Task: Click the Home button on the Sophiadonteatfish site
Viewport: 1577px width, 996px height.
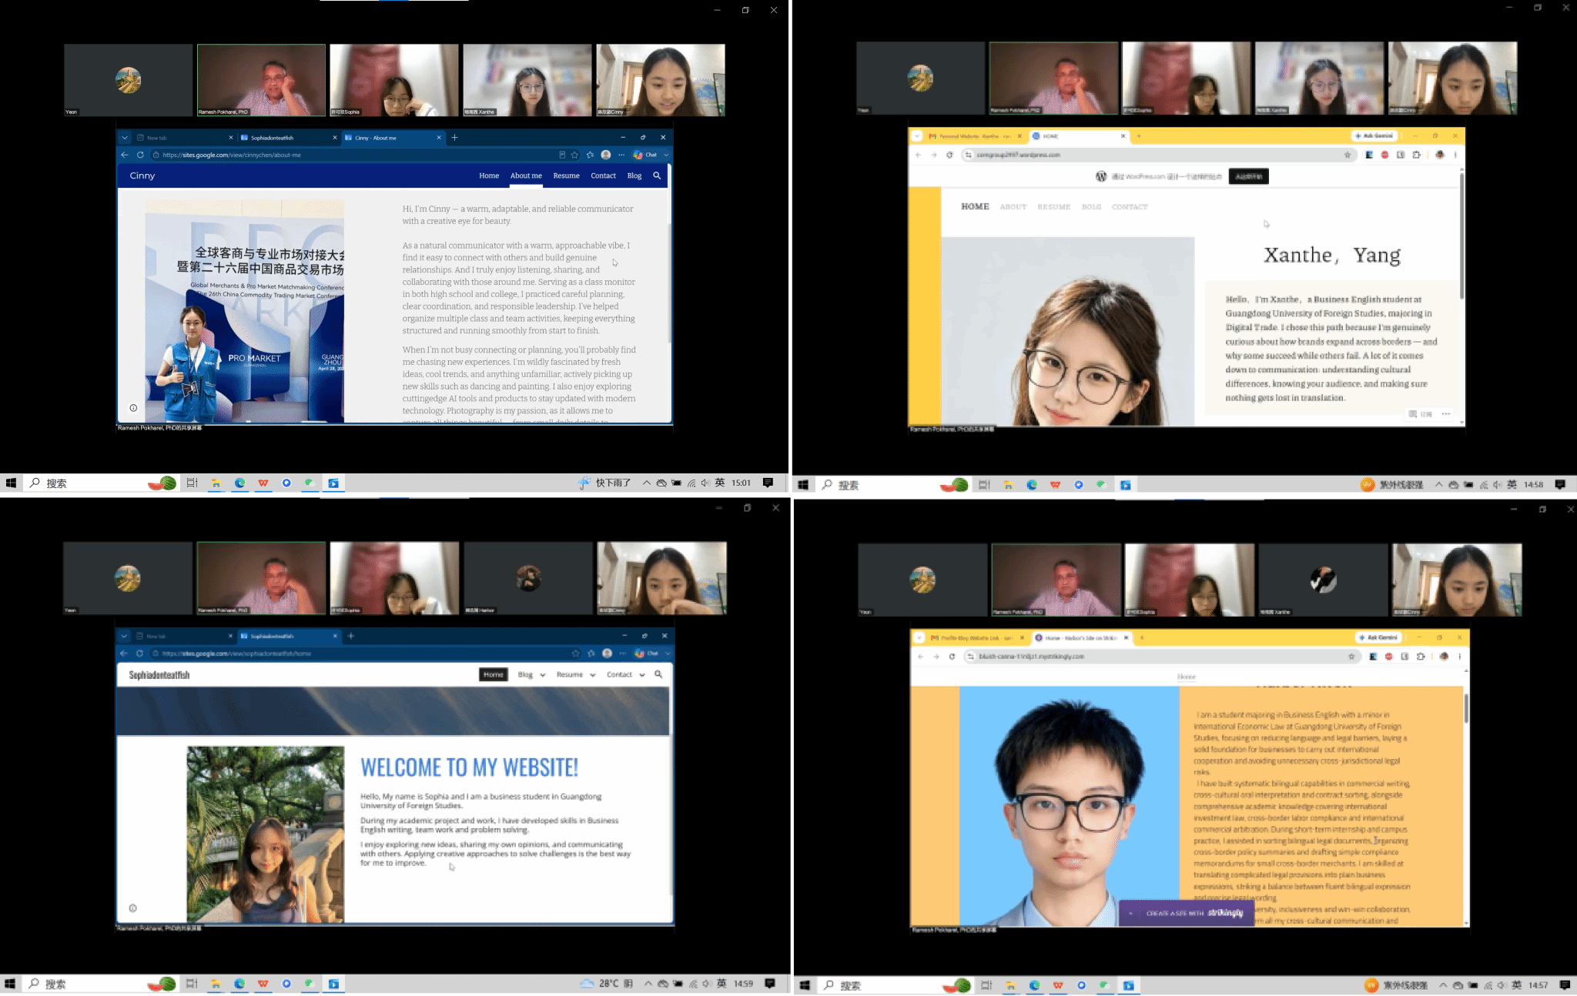Action: pos(494,675)
